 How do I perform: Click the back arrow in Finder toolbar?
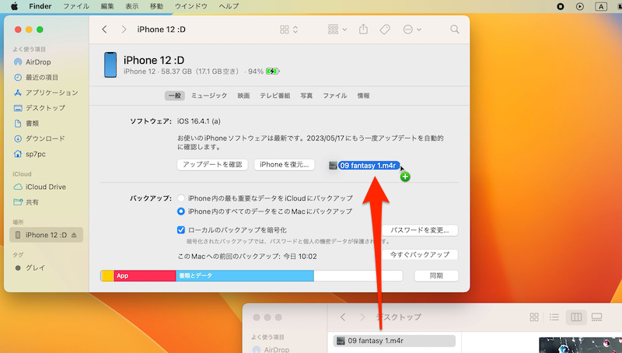pyautogui.click(x=105, y=30)
